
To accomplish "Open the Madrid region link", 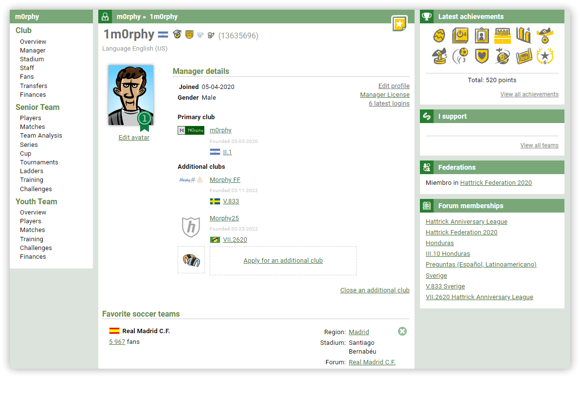I will (359, 332).
